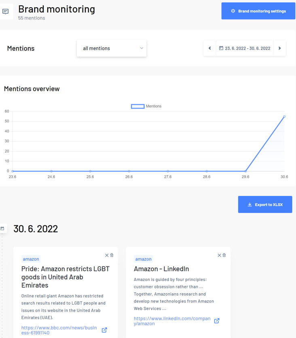Image resolution: width=296 pixels, height=338 pixels.
Task: Toggle the Mentions legend in chart
Action: (146, 106)
